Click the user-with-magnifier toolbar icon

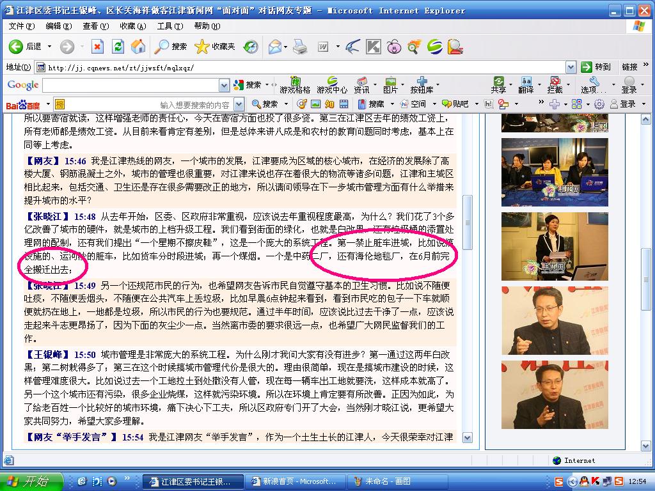pos(455,46)
